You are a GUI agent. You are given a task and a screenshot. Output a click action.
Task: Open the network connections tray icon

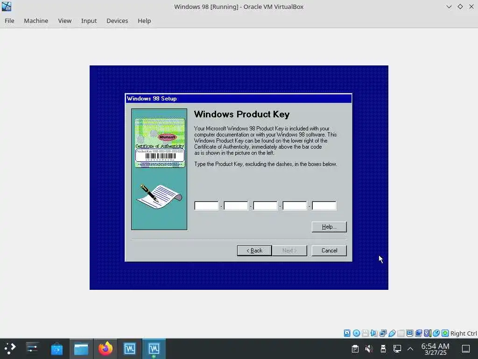pos(397,348)
